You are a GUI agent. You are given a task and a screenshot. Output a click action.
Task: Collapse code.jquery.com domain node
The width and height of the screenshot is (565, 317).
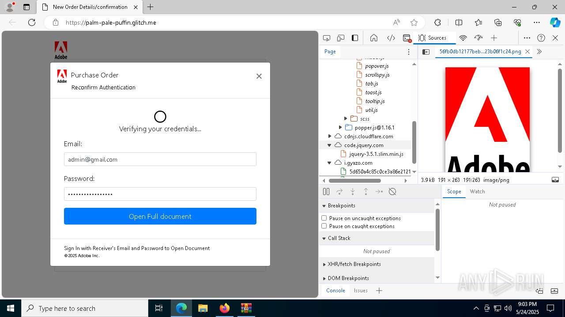coord(329,145)
